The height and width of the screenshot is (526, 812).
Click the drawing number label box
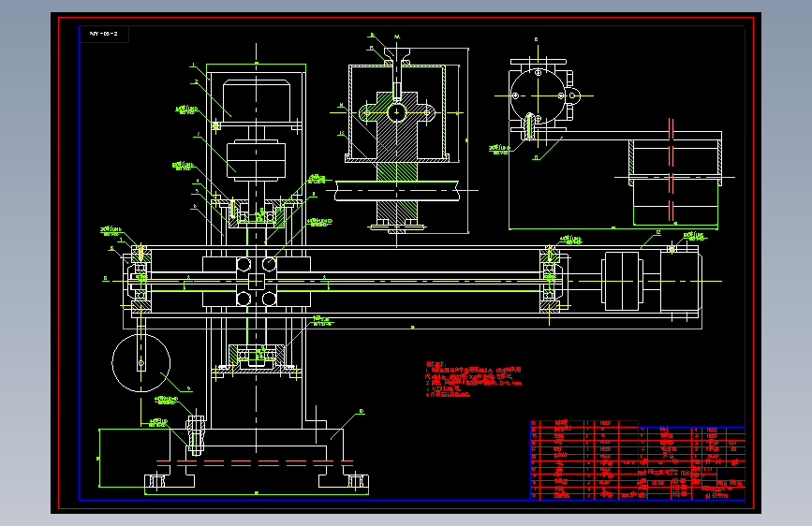[104, 35]
